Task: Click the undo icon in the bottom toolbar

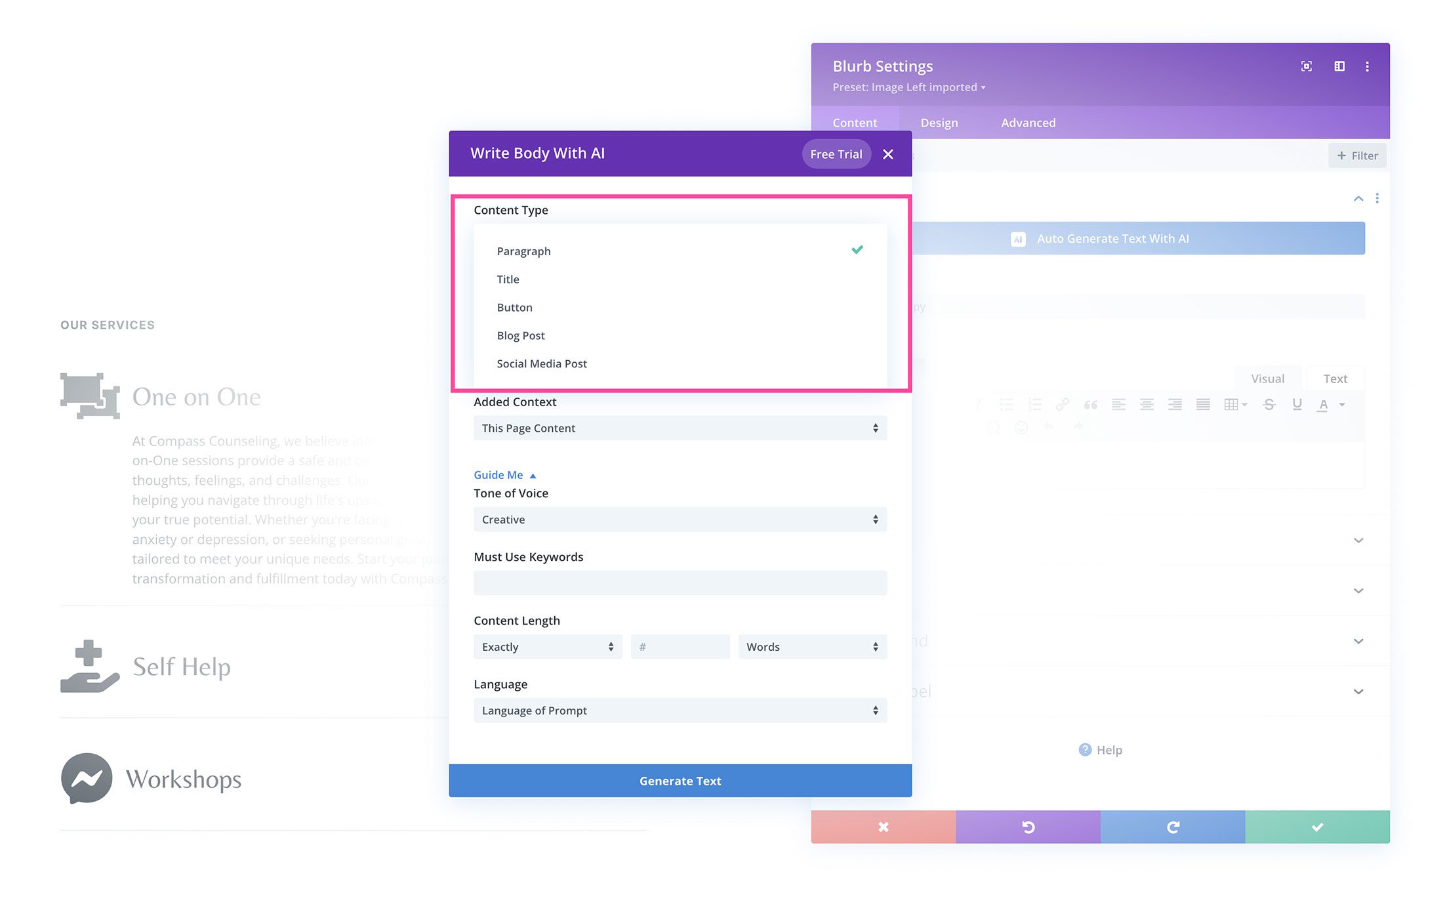Action: click(1029, 825)
